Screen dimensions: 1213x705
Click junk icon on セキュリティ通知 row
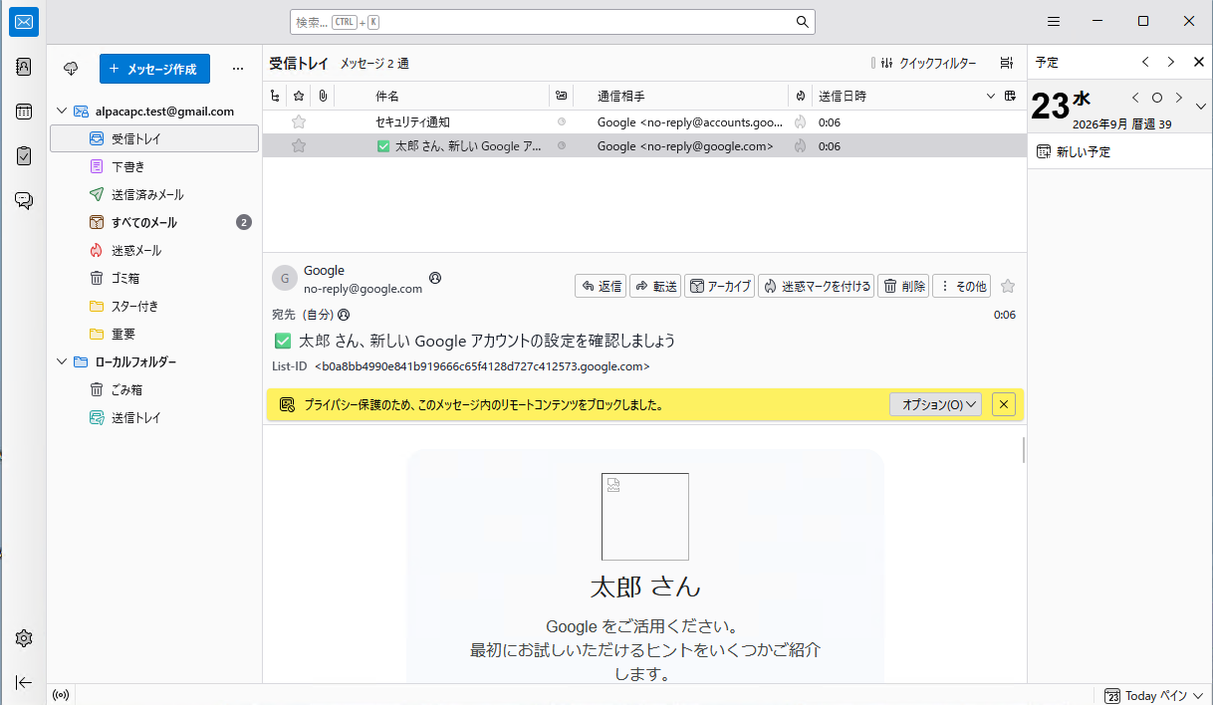click(800, 122)
